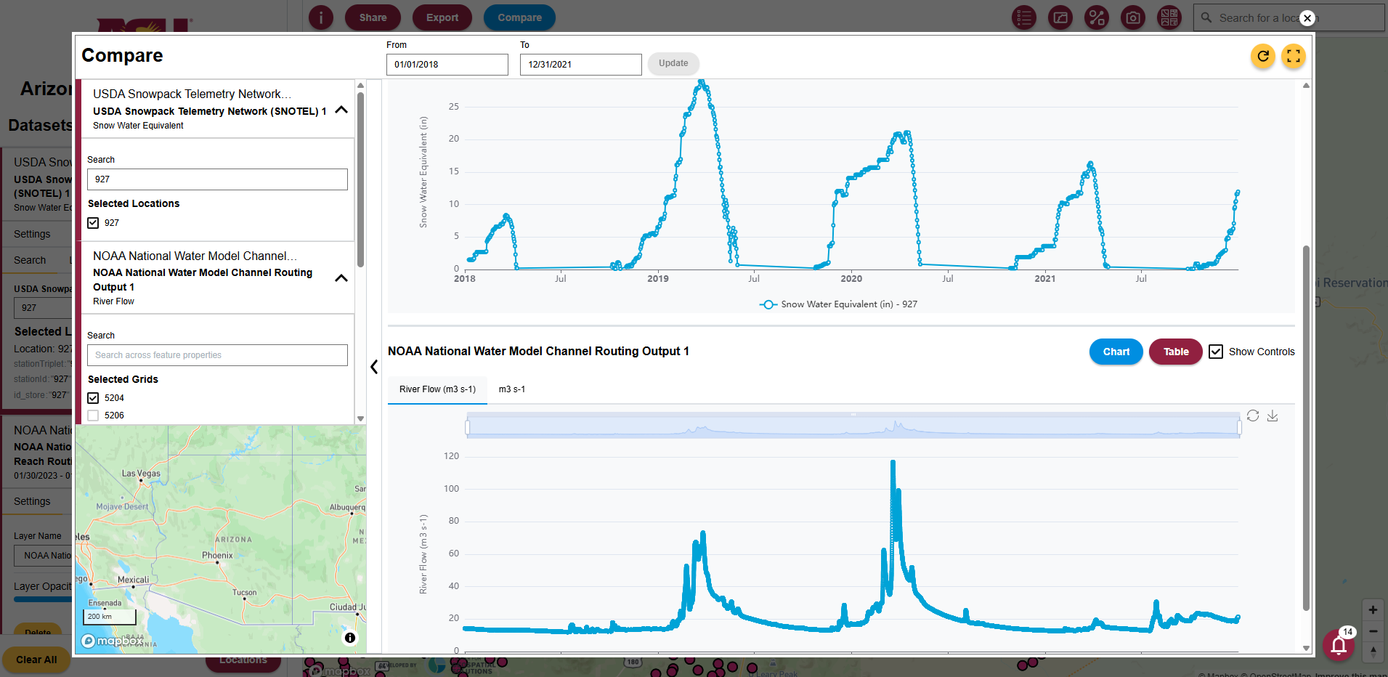Viewport: 1388px width, 677px height.
Task: Switch to Chart view
Action: (1116, 352)
